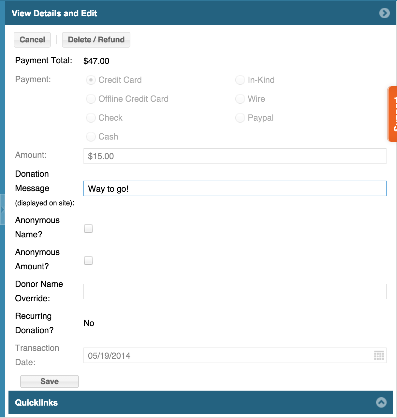Click the (displayed on site) note
The image size is (397, 418).
[45, 203]
